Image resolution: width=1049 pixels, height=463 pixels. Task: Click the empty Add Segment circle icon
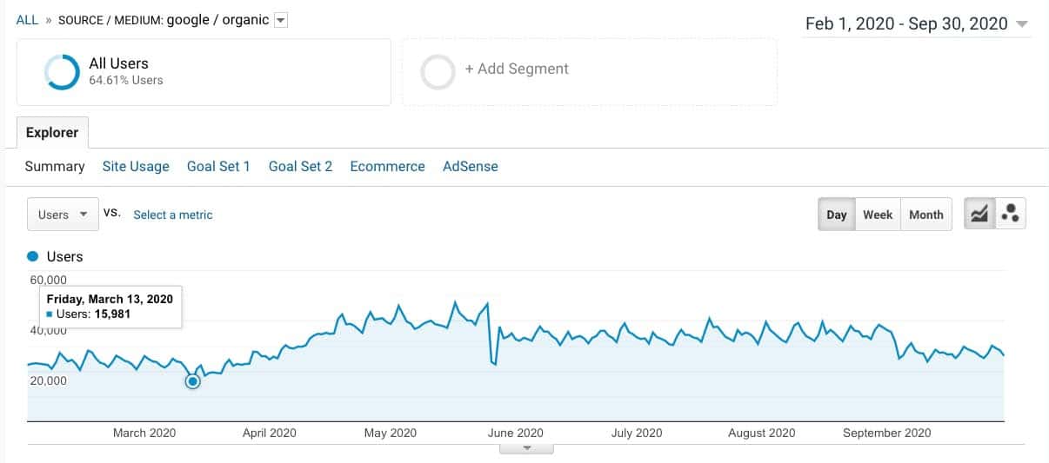[438, 72]
